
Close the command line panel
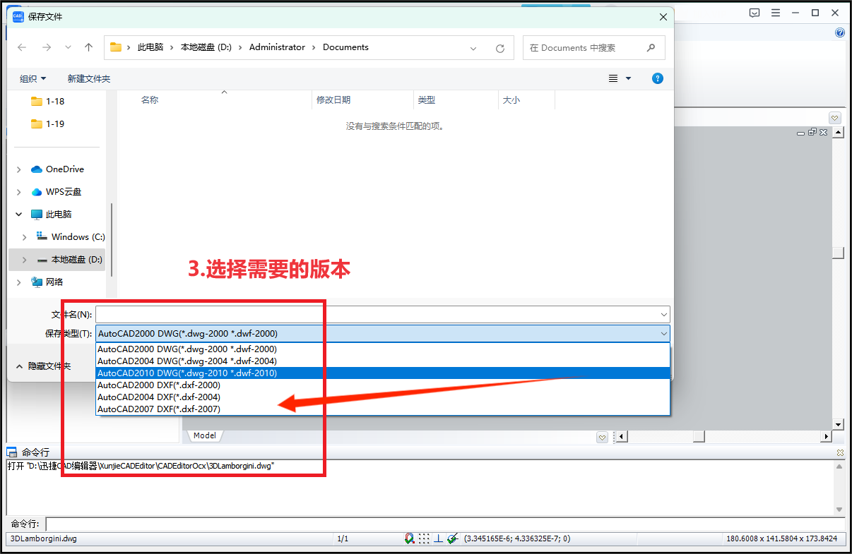point(840,452)
